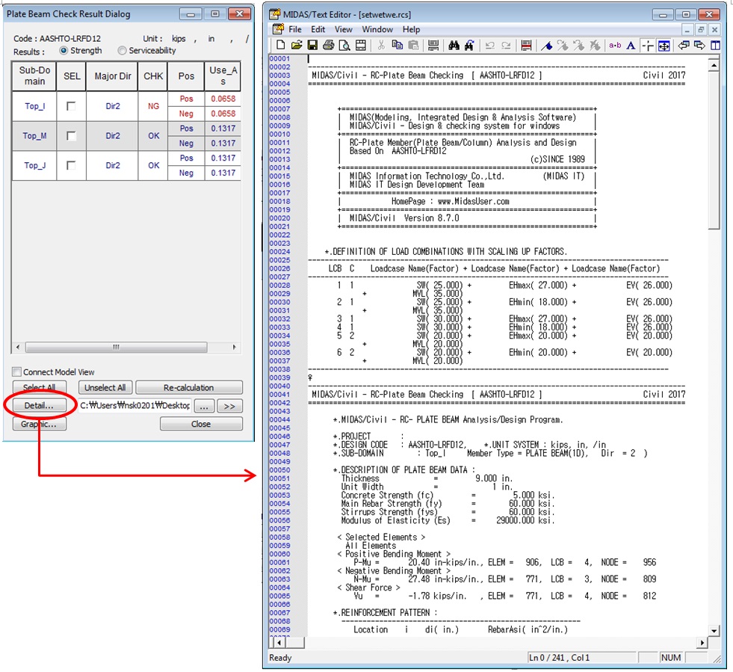Open the View menu in the text editor
Screen dimensions: 733x672
(343, 29)
